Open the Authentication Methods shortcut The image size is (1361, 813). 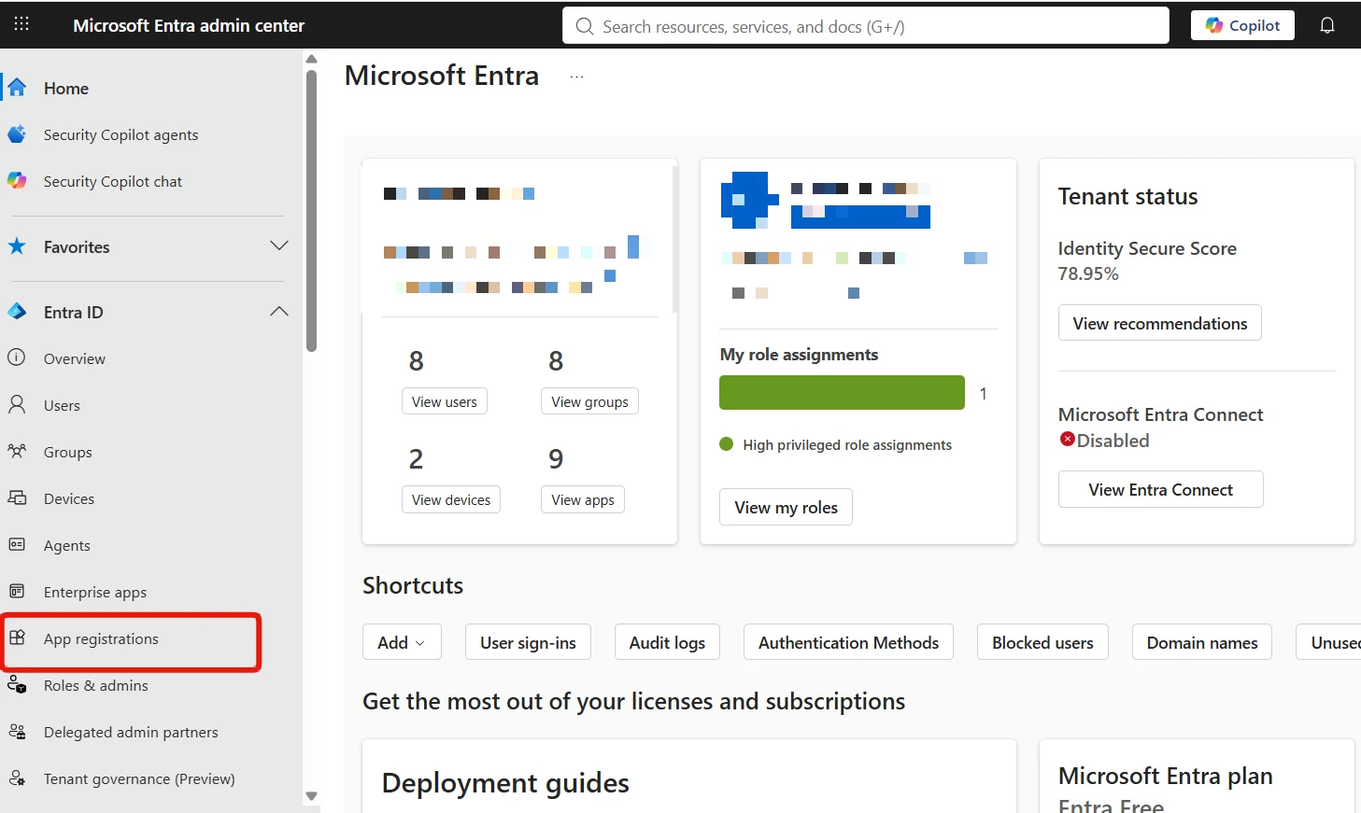pyautogui.click(x=848, y=642)
